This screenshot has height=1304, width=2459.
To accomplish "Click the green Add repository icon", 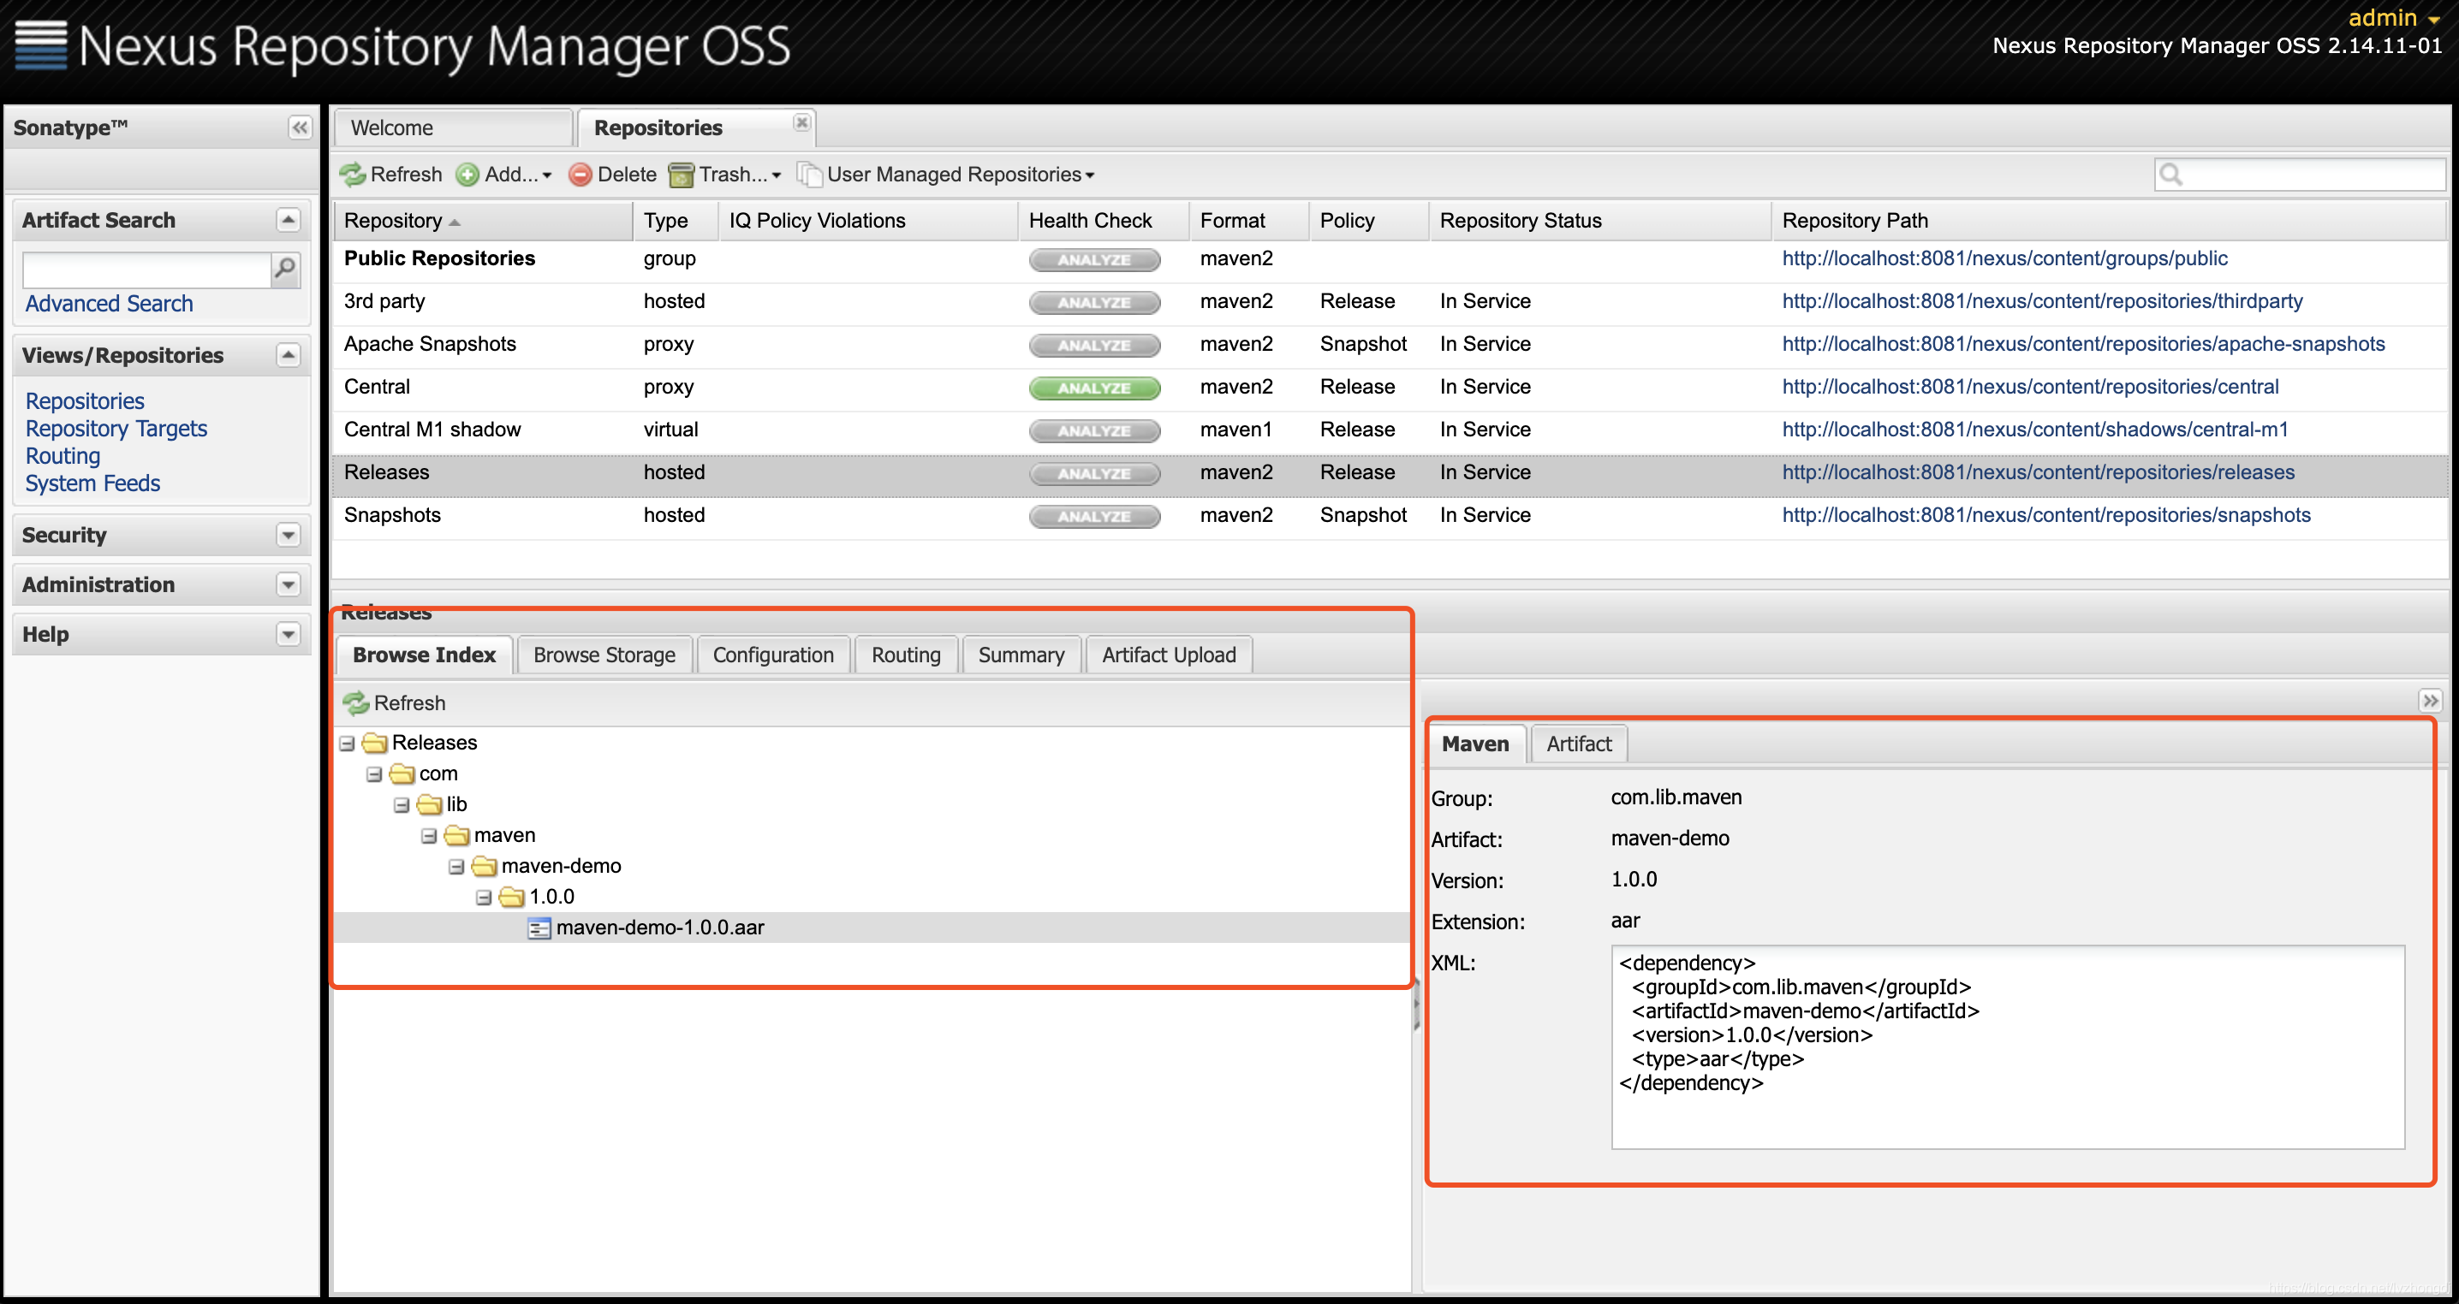I will (467, 175).
